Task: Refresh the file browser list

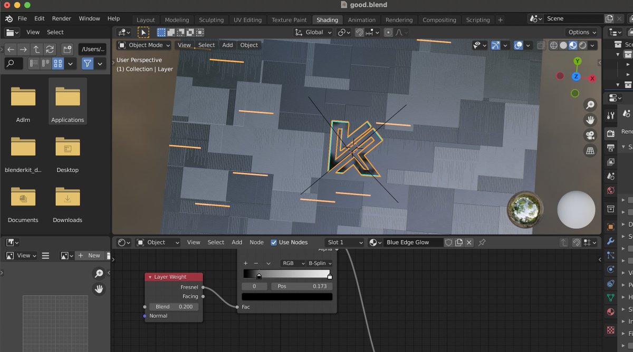Action: pyautogui.click(x=50, y=49)
